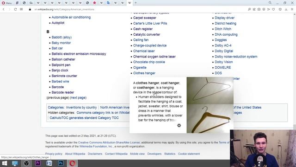Go forward to the next page

coord(9,9)
